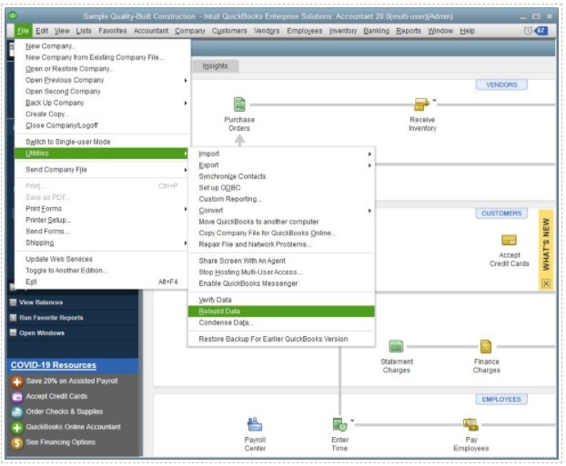
Task: Click the QuickBooks Online Accountant plus icon
Action: tap(17, 428)
